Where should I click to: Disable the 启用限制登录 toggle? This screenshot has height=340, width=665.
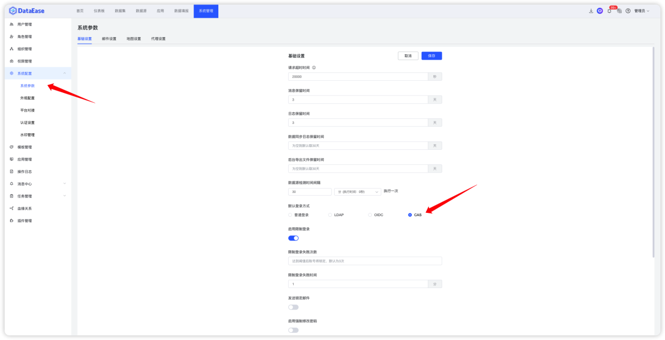point(293,238)
